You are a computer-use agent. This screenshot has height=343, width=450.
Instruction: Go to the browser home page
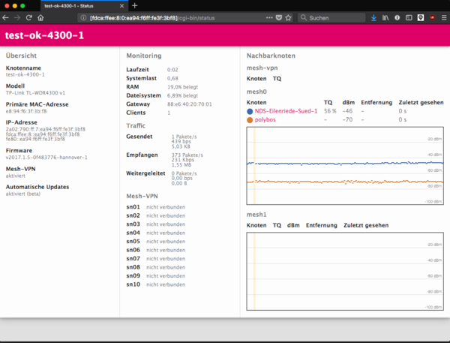pyautogui.click(x=40, y=17)
